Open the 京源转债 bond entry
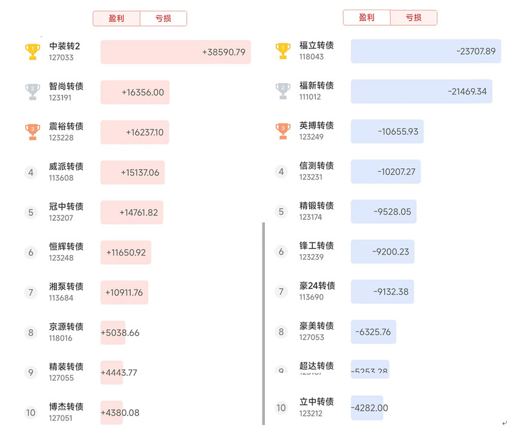Screen dimensions: 526x436 pyautogui.click(x=66, y=332)
